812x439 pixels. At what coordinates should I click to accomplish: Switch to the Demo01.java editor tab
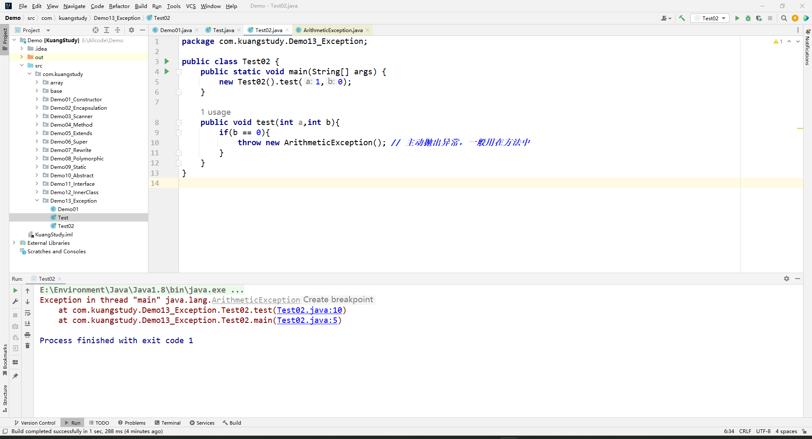tap(176, 30)
